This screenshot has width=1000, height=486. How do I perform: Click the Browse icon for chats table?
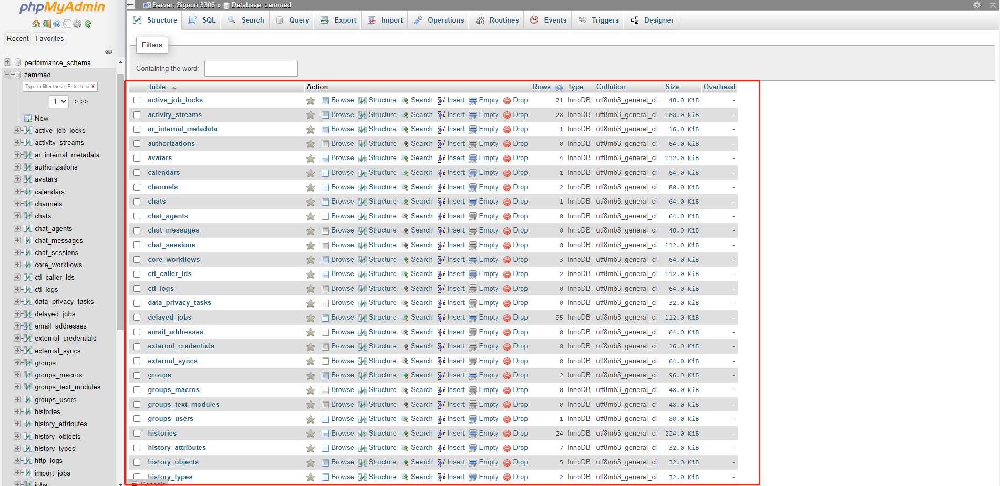pyautogui.click(x=325, y=202)
